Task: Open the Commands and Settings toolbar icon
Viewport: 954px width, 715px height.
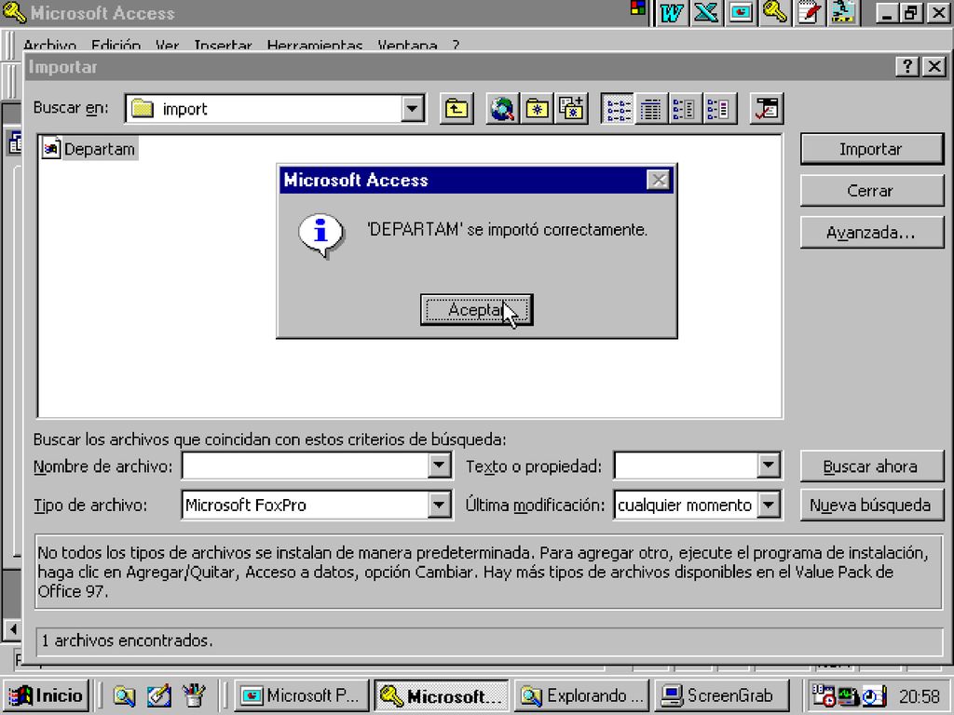Action: (x=766, y=109)
